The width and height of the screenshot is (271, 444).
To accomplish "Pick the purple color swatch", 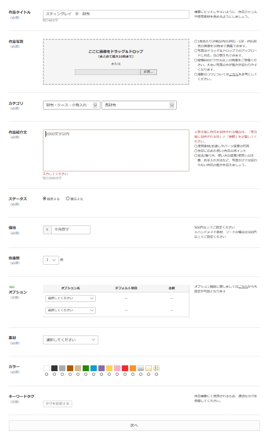I will tap(101, 368).
